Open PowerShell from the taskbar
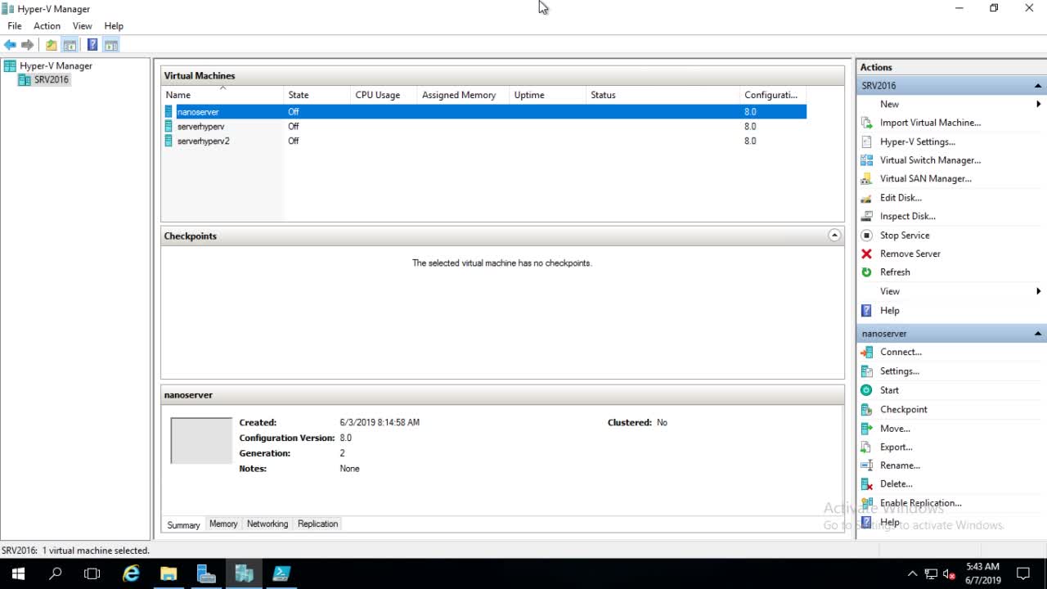This screenshot has height=589, width=1047. tap(281, 573)
